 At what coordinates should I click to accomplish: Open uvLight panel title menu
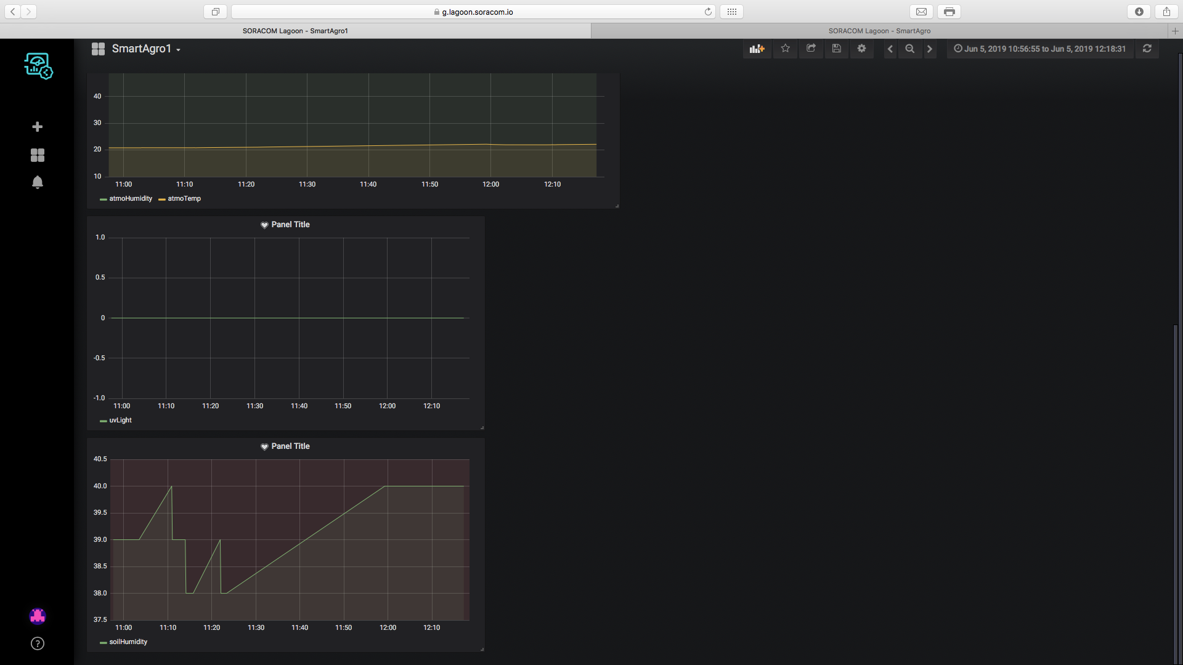pyautogui.click(x=290, y=225)
